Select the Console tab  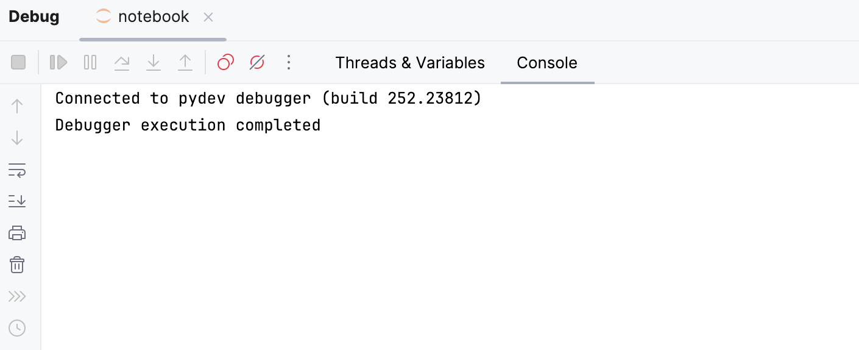(547, 63)
